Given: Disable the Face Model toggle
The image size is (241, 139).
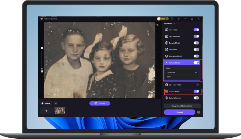Looking at the screenshot, I should pos(196,30).
